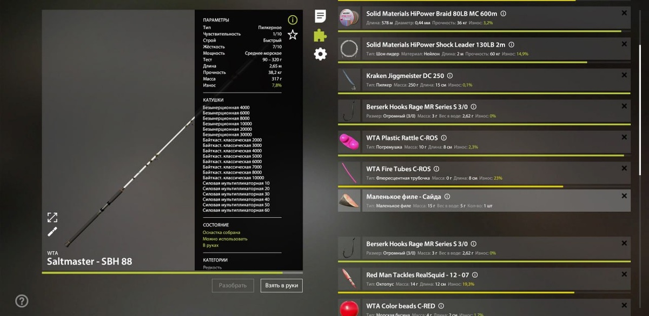The height and width of the screenshot is (316, 649).
Task: Click the КАТУШКИ section heading
Action: pyautogui.click(x=213, y=100)
